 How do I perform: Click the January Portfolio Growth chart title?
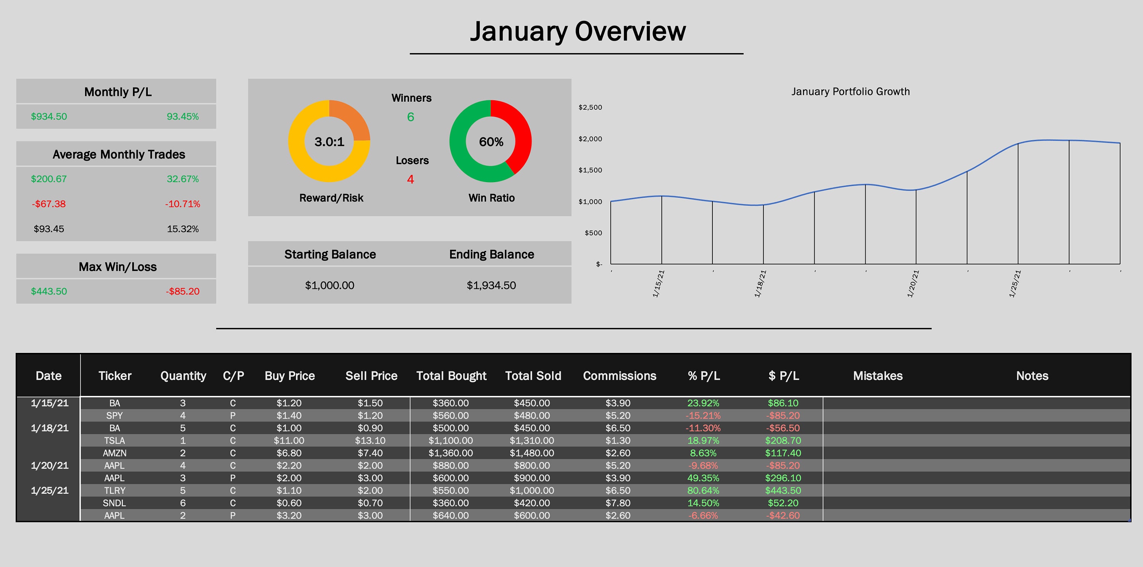click(851, 91)
